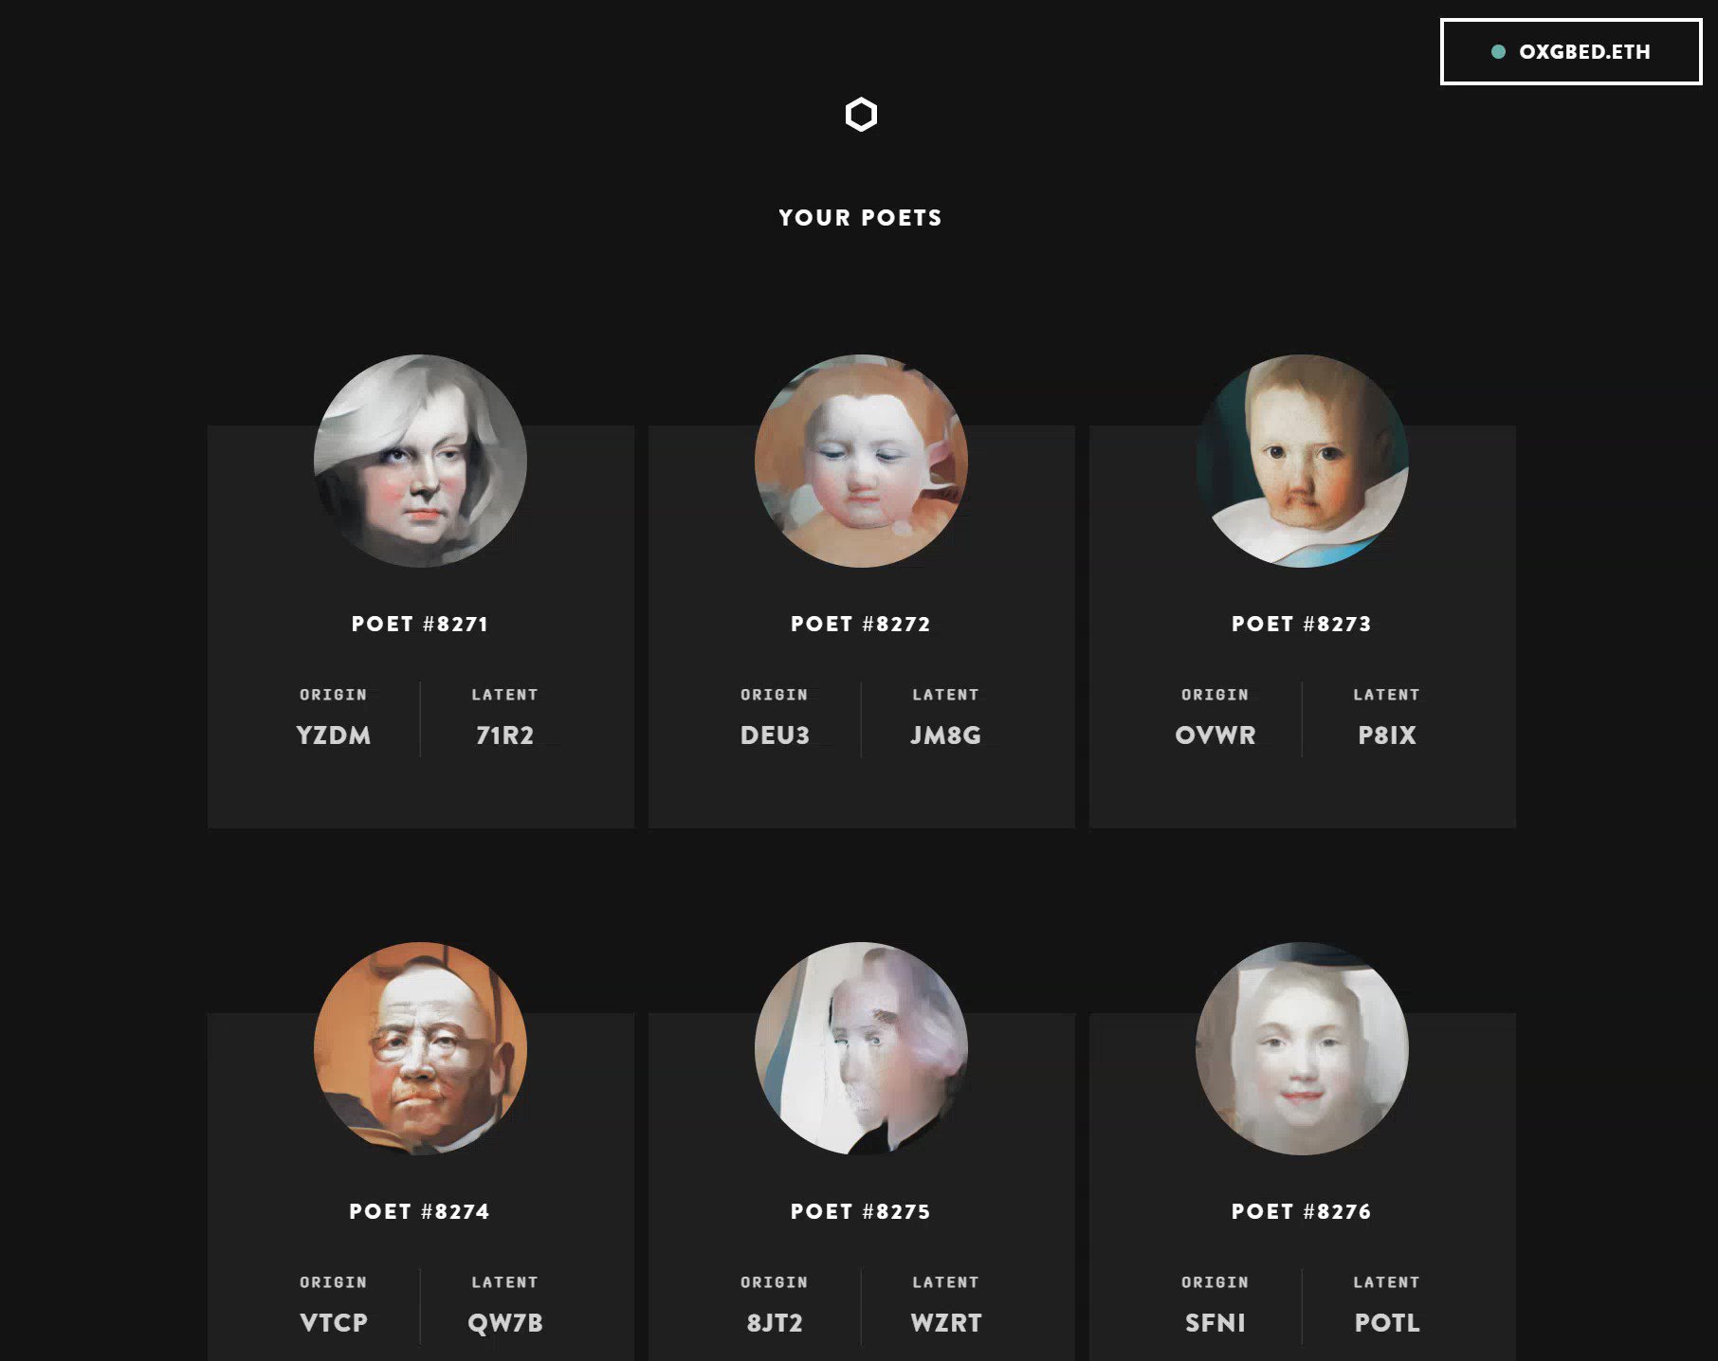Open the Poet #8271 title

coord(420,624)
